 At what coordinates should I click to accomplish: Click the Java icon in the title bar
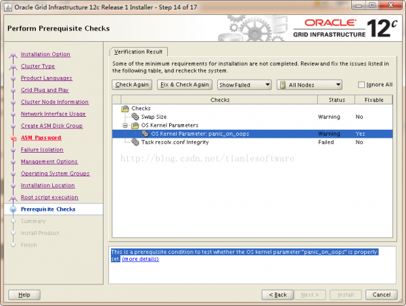pos(8,7)
